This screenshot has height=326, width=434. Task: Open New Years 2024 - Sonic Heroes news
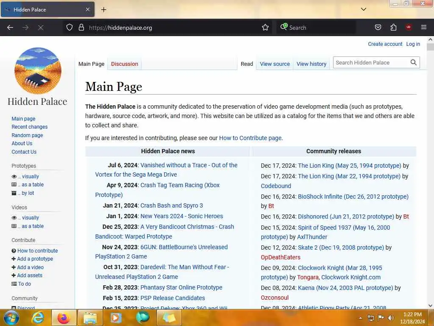(x=181, y=216)
